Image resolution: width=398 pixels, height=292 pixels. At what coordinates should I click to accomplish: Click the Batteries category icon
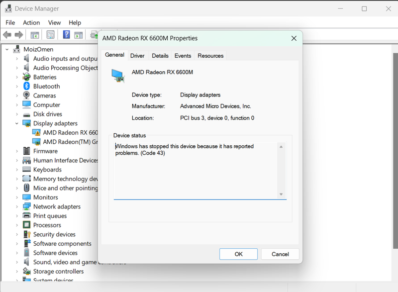tap(26, 77)
